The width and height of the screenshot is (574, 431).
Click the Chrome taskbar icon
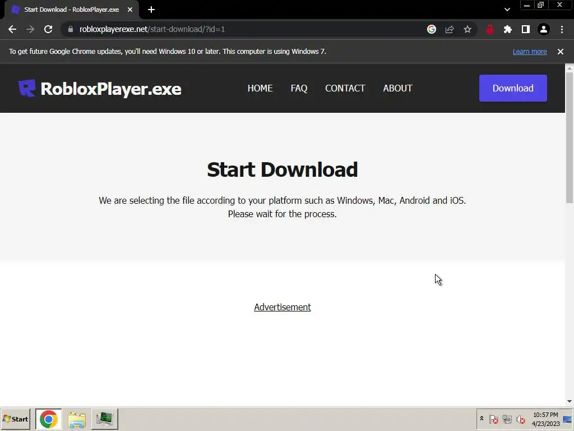pos(49,419)
